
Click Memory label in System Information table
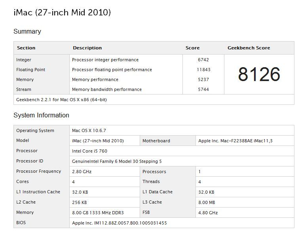(x=25, y=212)
